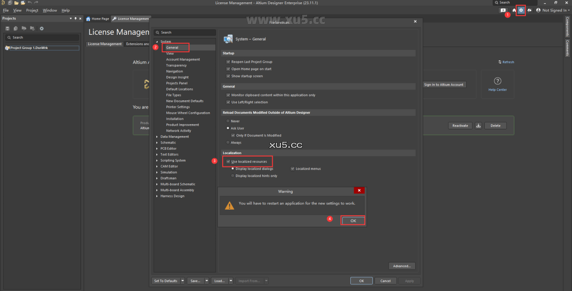Open Preferences via the gear icon

(x=521, y=10)
